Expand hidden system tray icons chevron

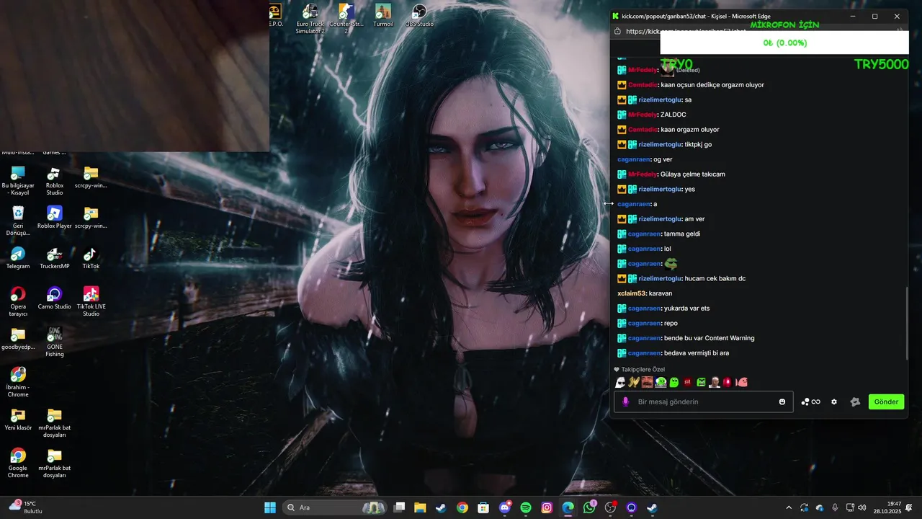[789, 508]
